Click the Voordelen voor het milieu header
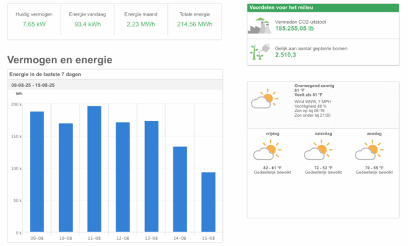The width and height of the screenshot is (408, 246). point(323,7)
